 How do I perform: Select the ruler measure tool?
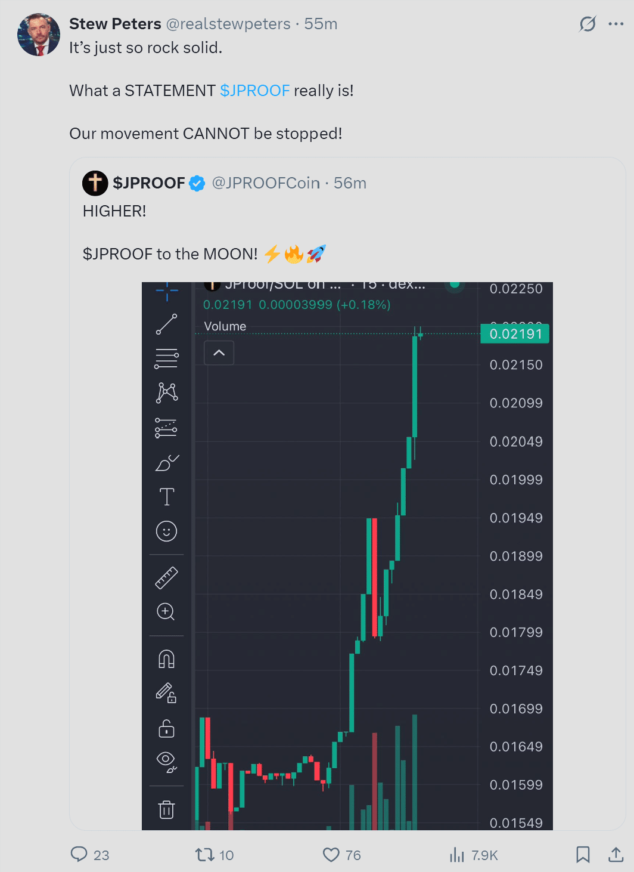(167, 577)
